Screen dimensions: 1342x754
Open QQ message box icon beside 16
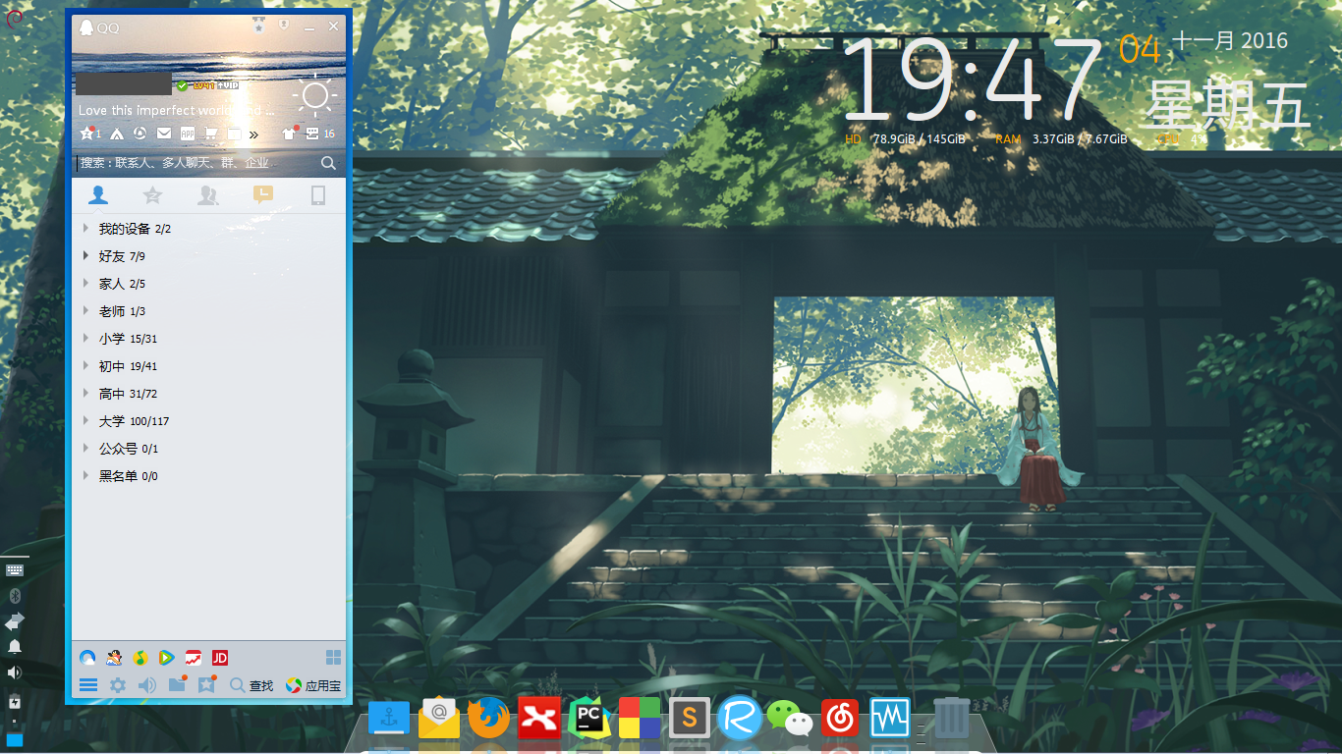(x=312, y=134)
